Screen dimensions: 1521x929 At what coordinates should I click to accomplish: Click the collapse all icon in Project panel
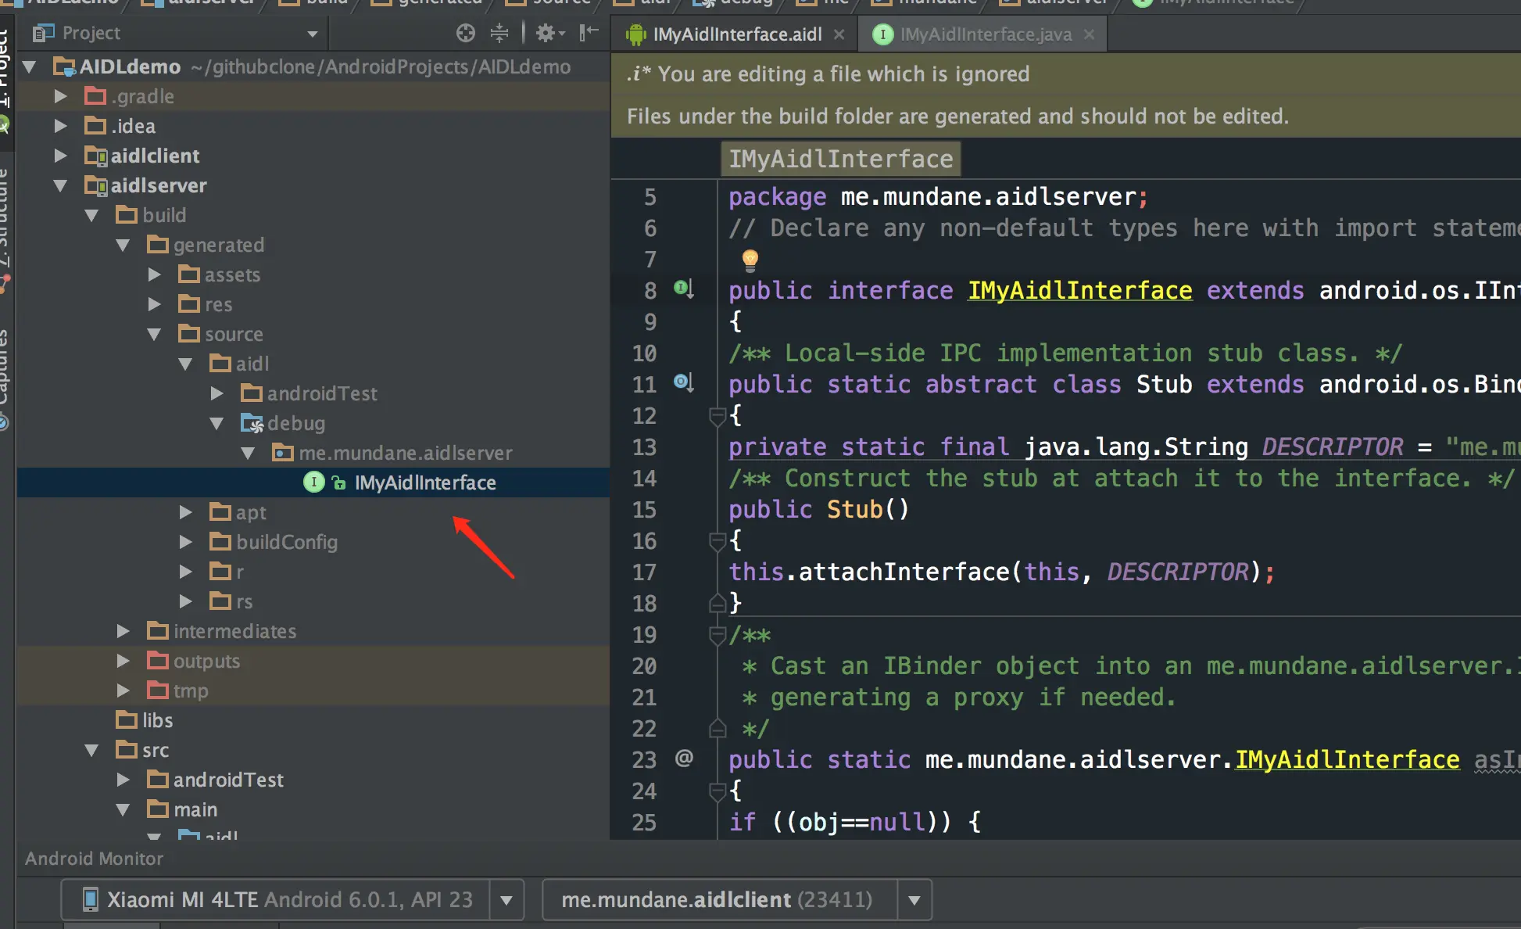(x=499, y=33)
